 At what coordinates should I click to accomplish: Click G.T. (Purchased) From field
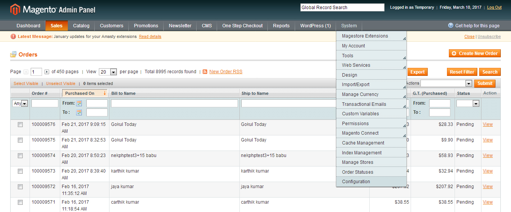click(440, 103)
